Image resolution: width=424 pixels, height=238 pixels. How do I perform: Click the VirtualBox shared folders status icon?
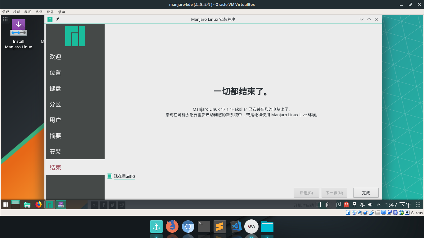pyautogui.click(x=377, y=213)
